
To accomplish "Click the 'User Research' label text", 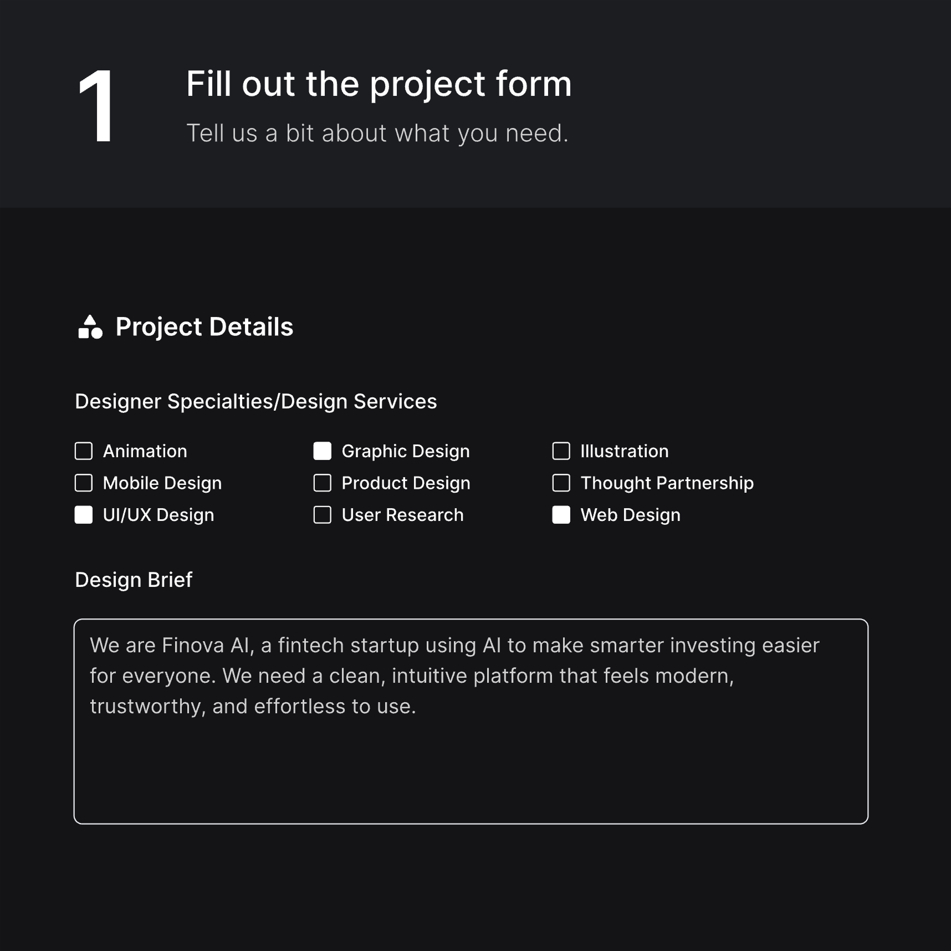I will point(402,515).
